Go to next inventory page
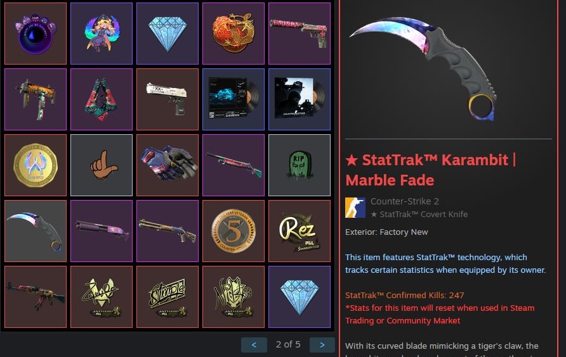566x357 pixels. (x=322, y=345)
